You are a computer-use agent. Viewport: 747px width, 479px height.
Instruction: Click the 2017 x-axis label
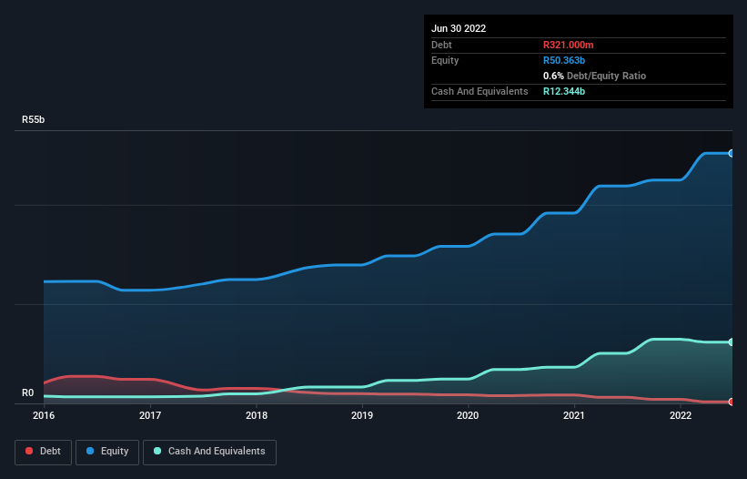pyautogui.click(x=150, y=415)
